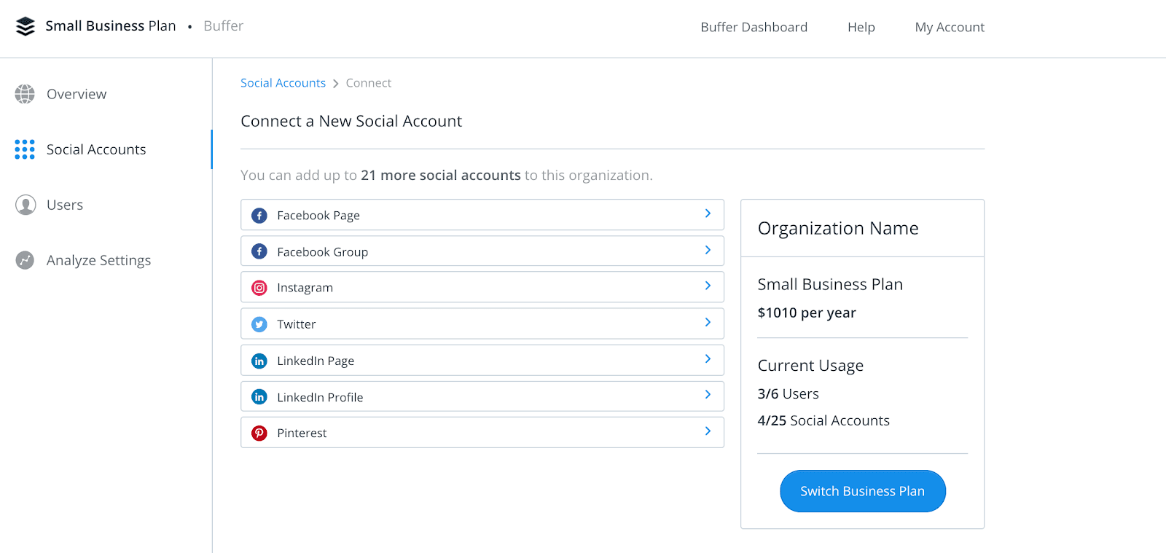Click Buffer text in header
Viewport: 1166px width, 553px height.
[224, 26]
